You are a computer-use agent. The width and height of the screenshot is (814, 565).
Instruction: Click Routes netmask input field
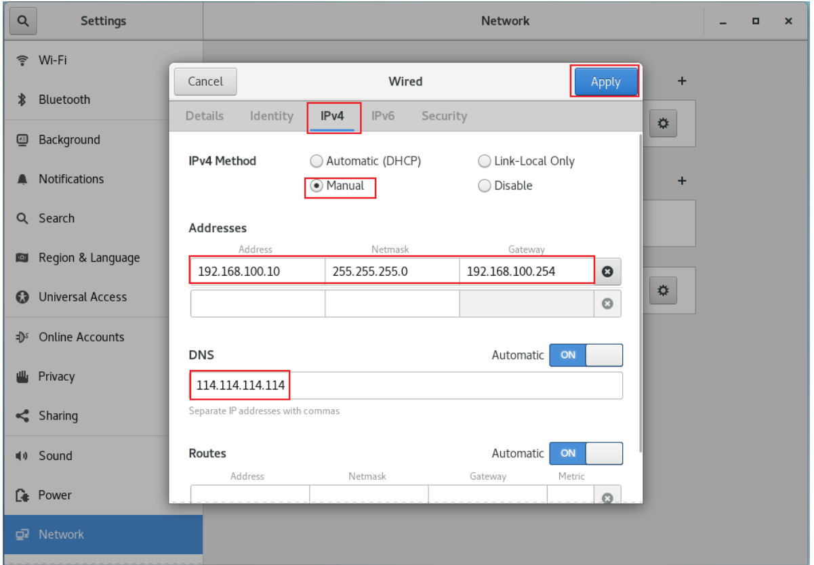[x=369, y=495]
